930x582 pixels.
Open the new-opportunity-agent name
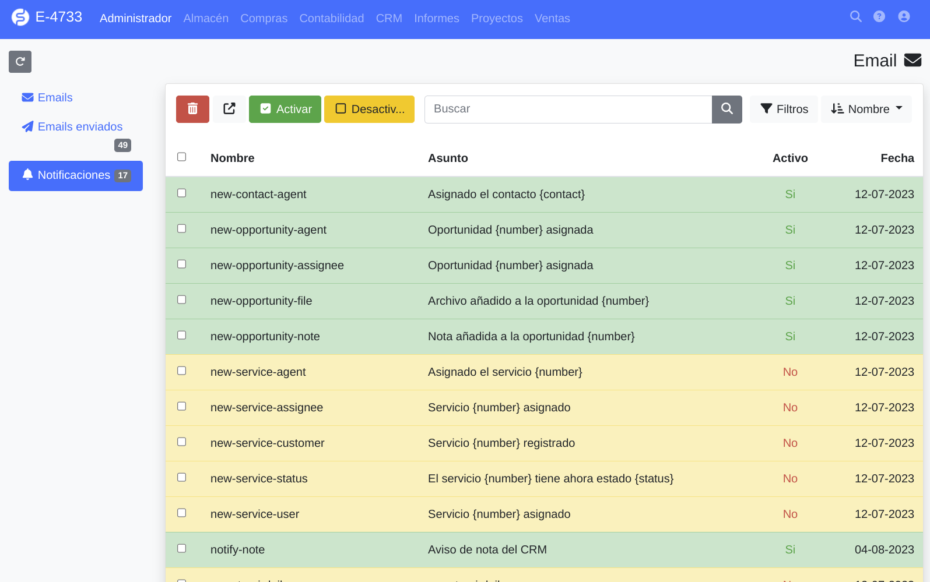[x=268, y=230]
